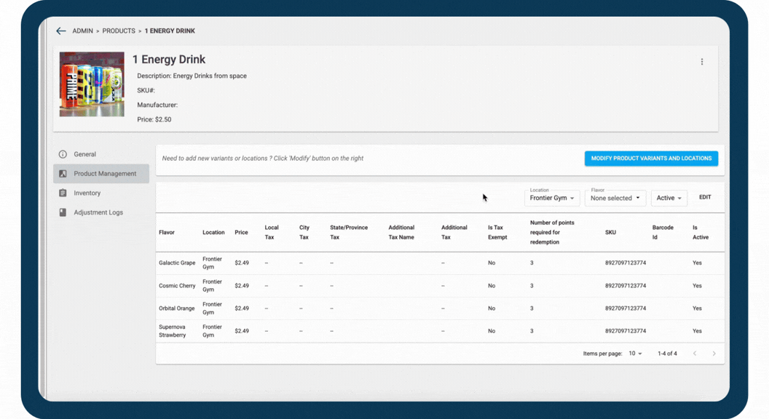Image resolution: width=769 pixels, height=419 pixels.
Task: Click the Adjustment Logs book icon
Action: pos(63,212)
